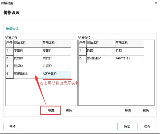Screen dimensions: 160x134
Task: Select the 进货价 display name cell
Action: 56,67
